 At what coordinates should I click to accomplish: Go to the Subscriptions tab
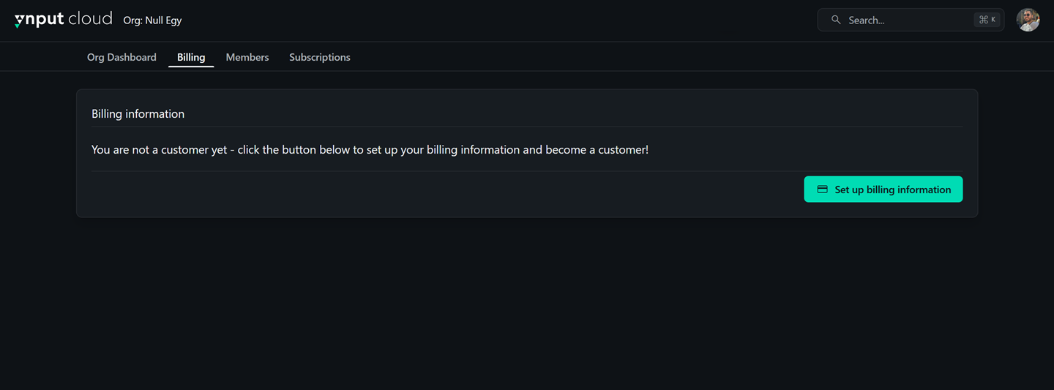(320, 57)
